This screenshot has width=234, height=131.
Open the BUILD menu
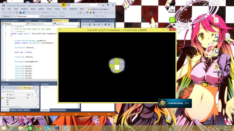tap(33, 9)
